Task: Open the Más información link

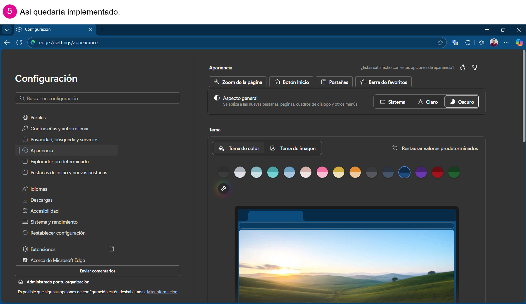Action: coord(162,292)
